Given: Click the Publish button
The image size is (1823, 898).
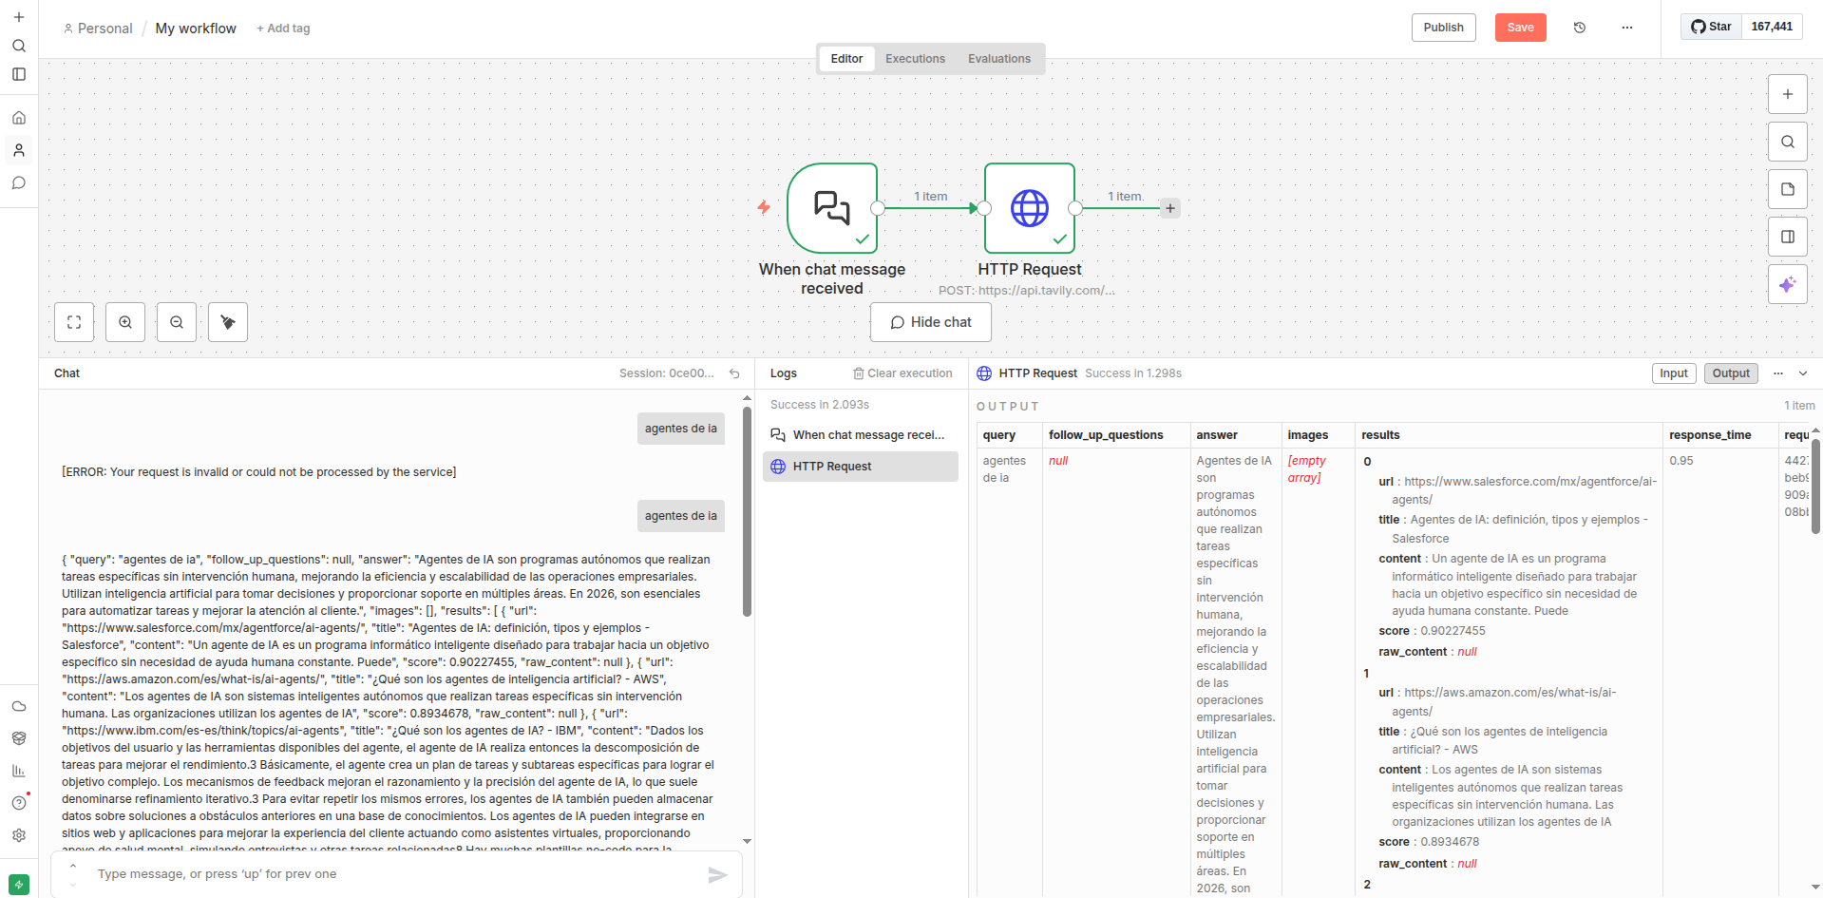Looking at the screenshot, I should [x=1443, y=28].
